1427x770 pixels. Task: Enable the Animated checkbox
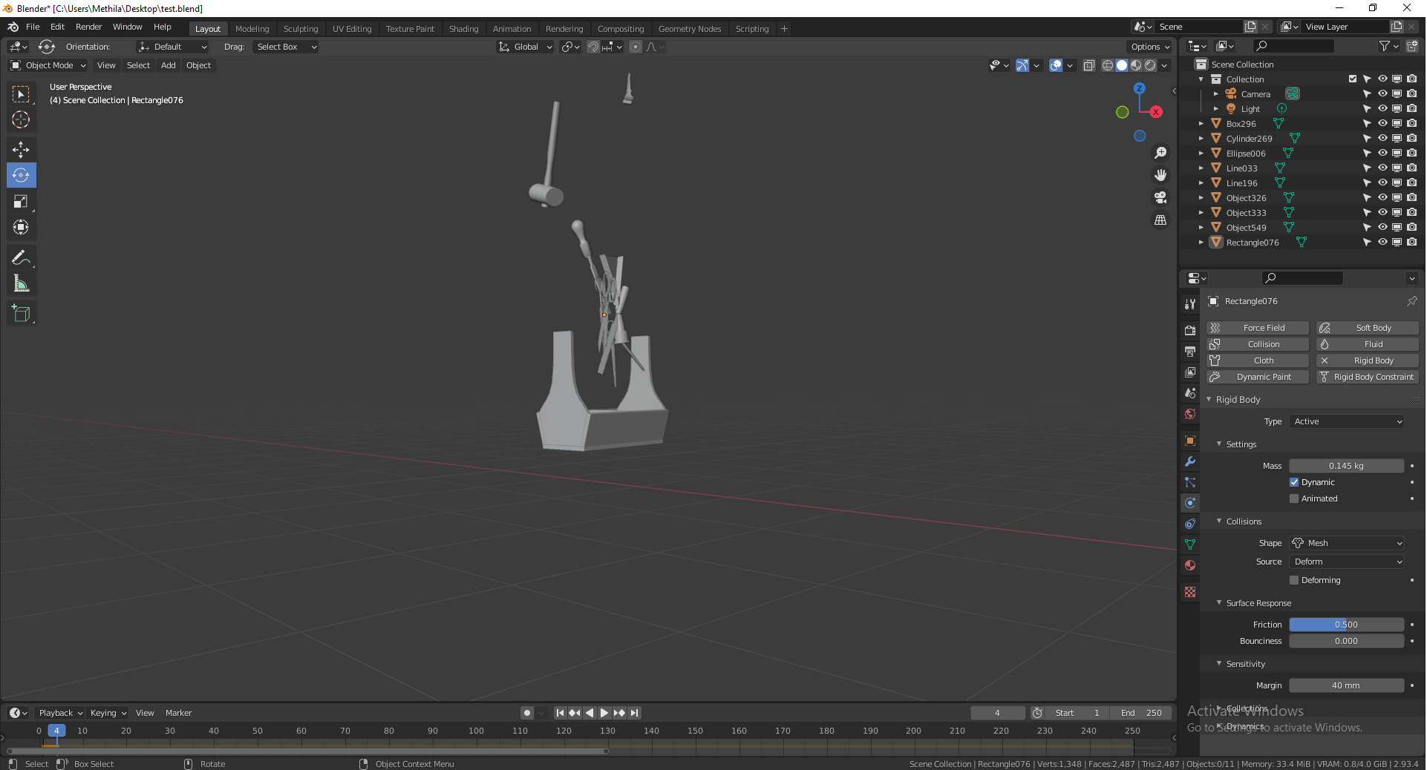coord(1294,498)
